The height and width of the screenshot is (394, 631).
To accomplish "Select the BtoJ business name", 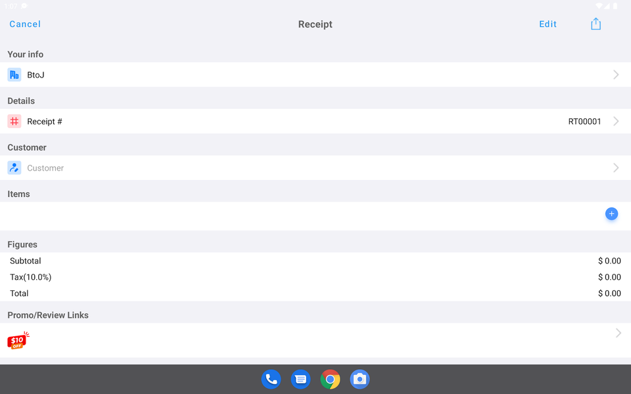I will point(35,75).
